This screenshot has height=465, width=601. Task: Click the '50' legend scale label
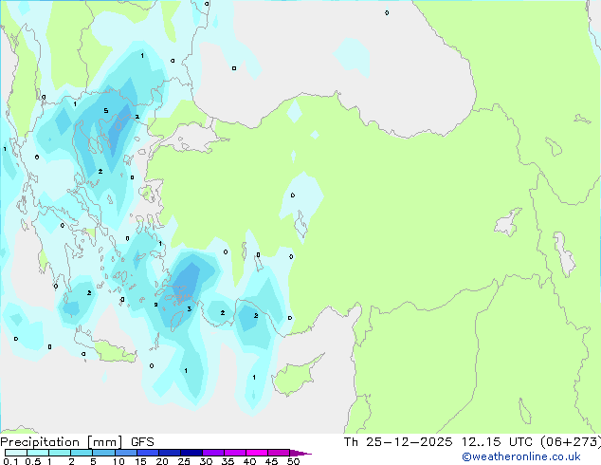pyautogui.click(x=293, y=461)
